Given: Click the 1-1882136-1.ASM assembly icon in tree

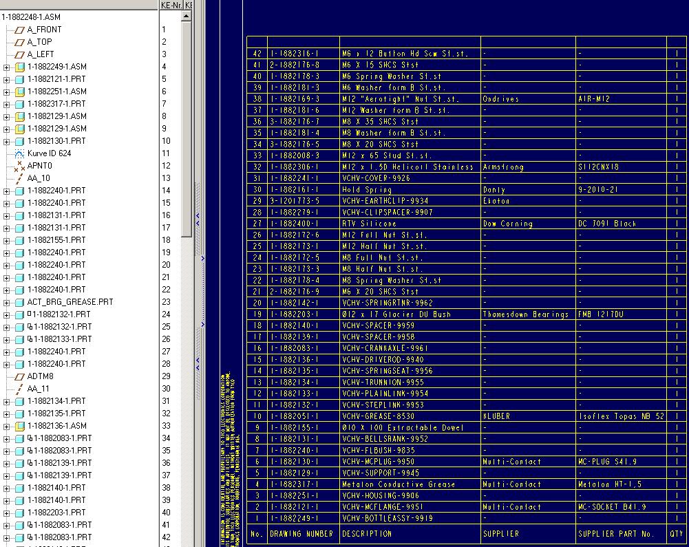Looking at the screenshot, I should 20,426.
